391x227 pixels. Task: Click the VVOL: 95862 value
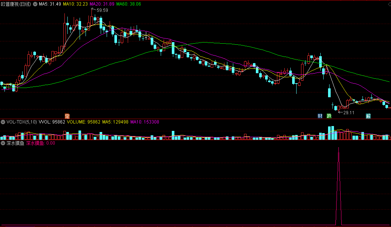pyautogui.click(x=52, y=122)
